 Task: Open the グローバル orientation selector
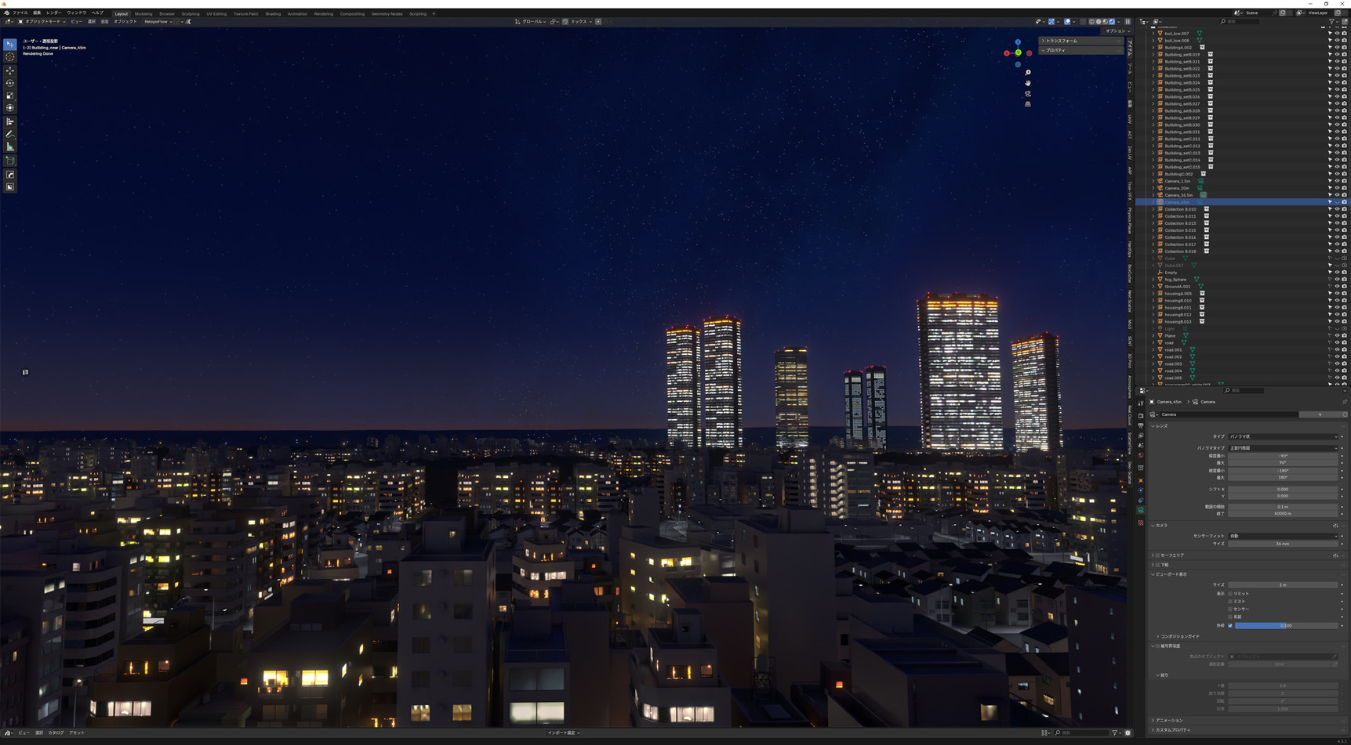(531, 22)
